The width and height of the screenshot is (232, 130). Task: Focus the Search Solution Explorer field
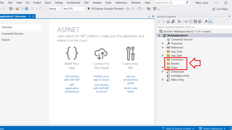tap(194, 27)
